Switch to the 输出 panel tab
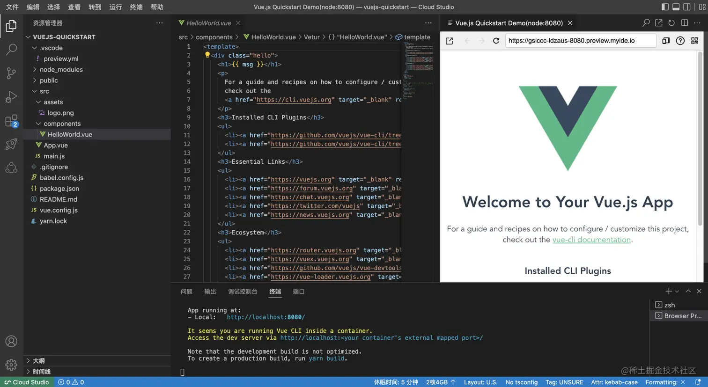 tap(210, 292)
